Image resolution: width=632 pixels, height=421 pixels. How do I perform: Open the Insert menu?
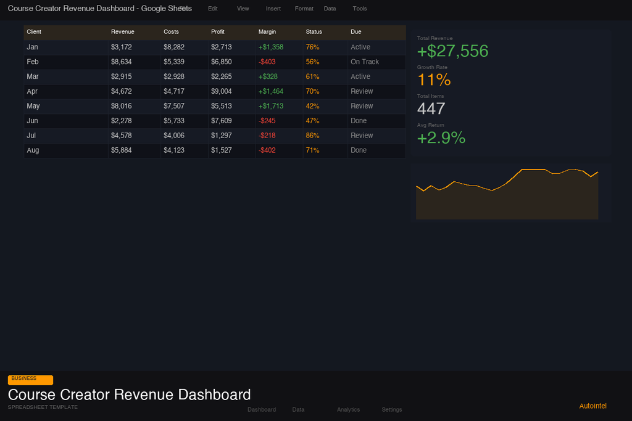pos(273,9)
